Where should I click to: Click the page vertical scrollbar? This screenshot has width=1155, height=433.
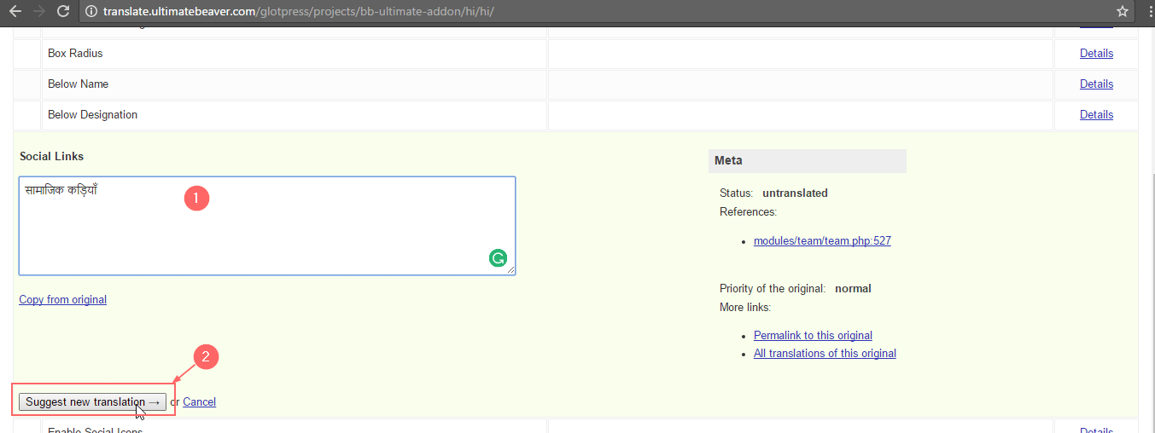1148,256
